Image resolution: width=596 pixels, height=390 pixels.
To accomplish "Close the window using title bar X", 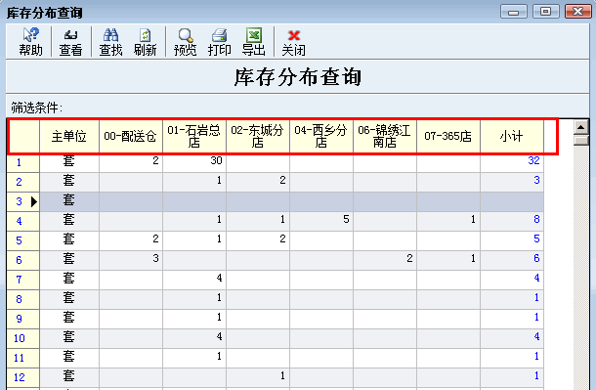I will [577, 12].
